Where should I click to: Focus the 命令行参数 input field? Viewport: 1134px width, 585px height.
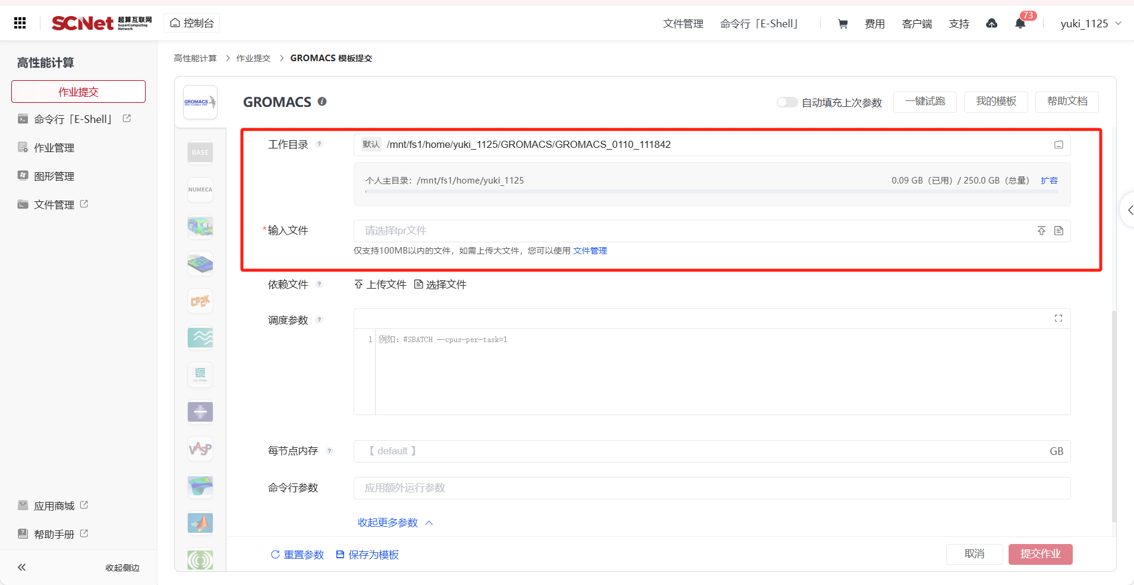pyautogui.click(x=712, y=488)
